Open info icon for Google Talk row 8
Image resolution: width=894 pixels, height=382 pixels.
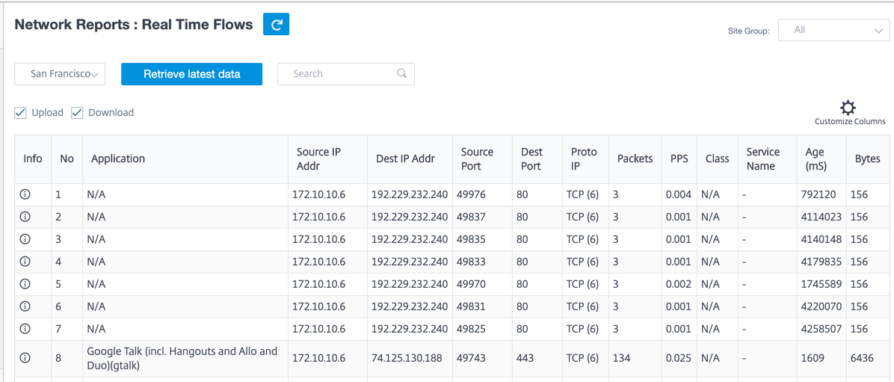pos(25,357)
